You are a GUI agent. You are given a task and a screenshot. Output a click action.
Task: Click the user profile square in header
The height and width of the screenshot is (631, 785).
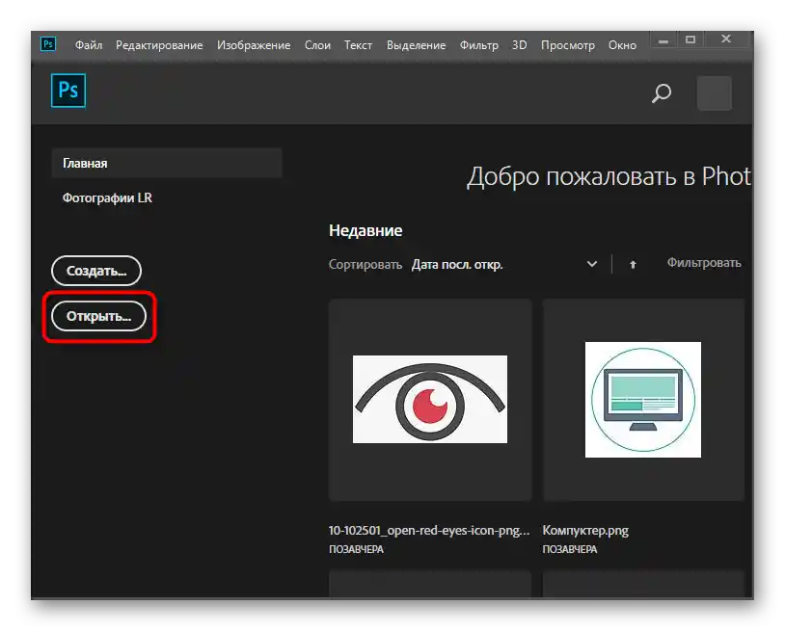click(x=714, y=93)
